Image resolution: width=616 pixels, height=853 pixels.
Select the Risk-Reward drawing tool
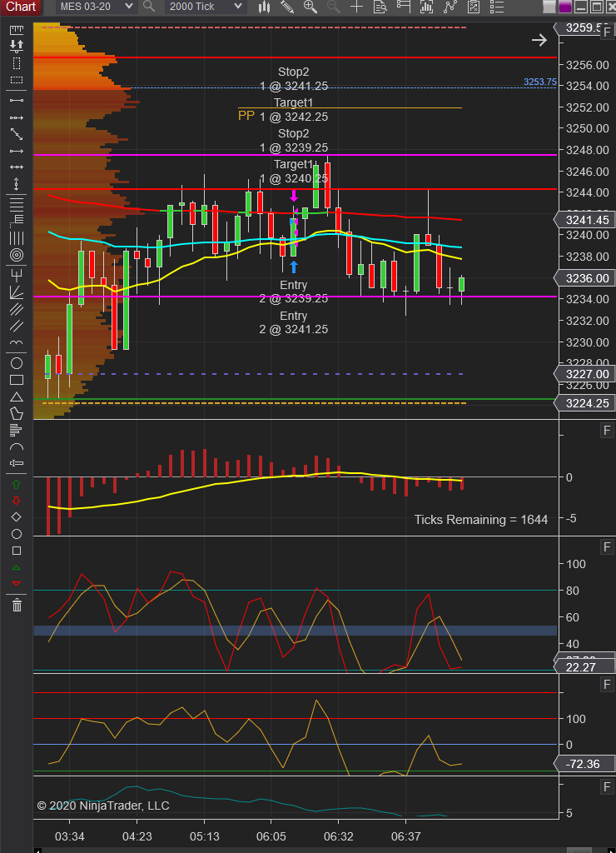click(17, 46)
